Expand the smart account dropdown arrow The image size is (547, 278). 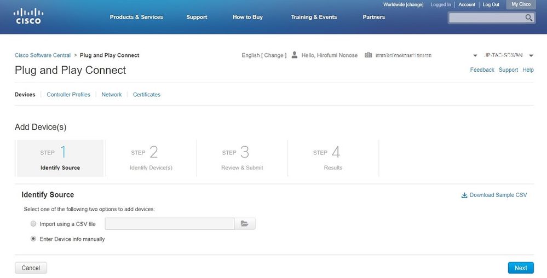(x=475, y=56)
